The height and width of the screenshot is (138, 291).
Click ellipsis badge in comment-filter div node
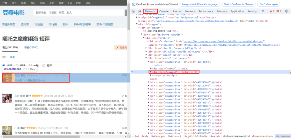click(184, 55)
